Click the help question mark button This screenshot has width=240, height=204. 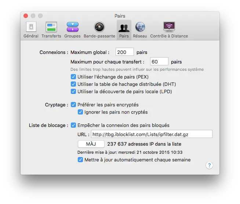pyautogui.click(x=209, y=165)
